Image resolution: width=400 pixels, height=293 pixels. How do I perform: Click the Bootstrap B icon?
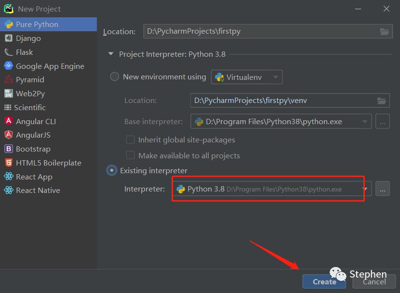(9, 149)
